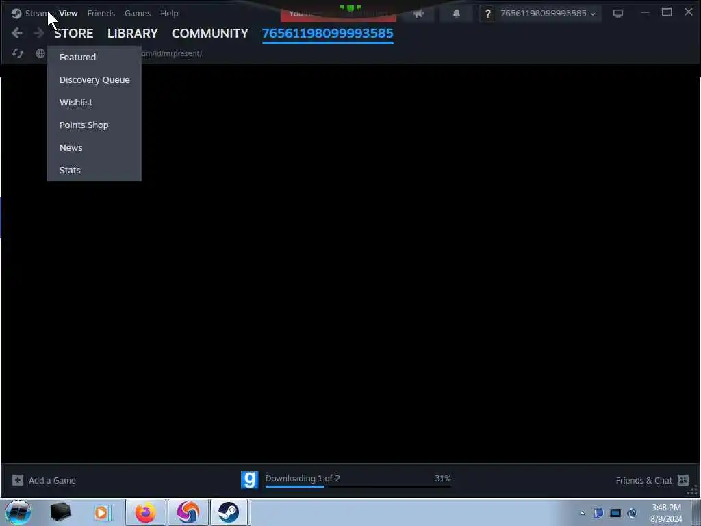Open the black box taskbar app
Screen dimensions: 701x526
61,512
